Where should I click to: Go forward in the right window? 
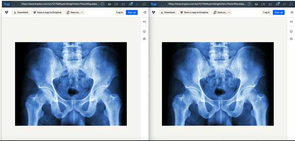point(165,4)
